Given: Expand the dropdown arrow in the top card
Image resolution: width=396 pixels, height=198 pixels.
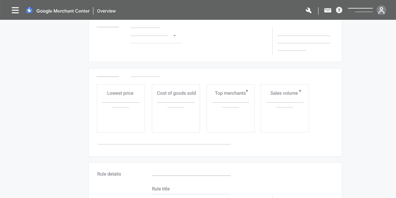Looking at the screenshot, I should (175, 36).
